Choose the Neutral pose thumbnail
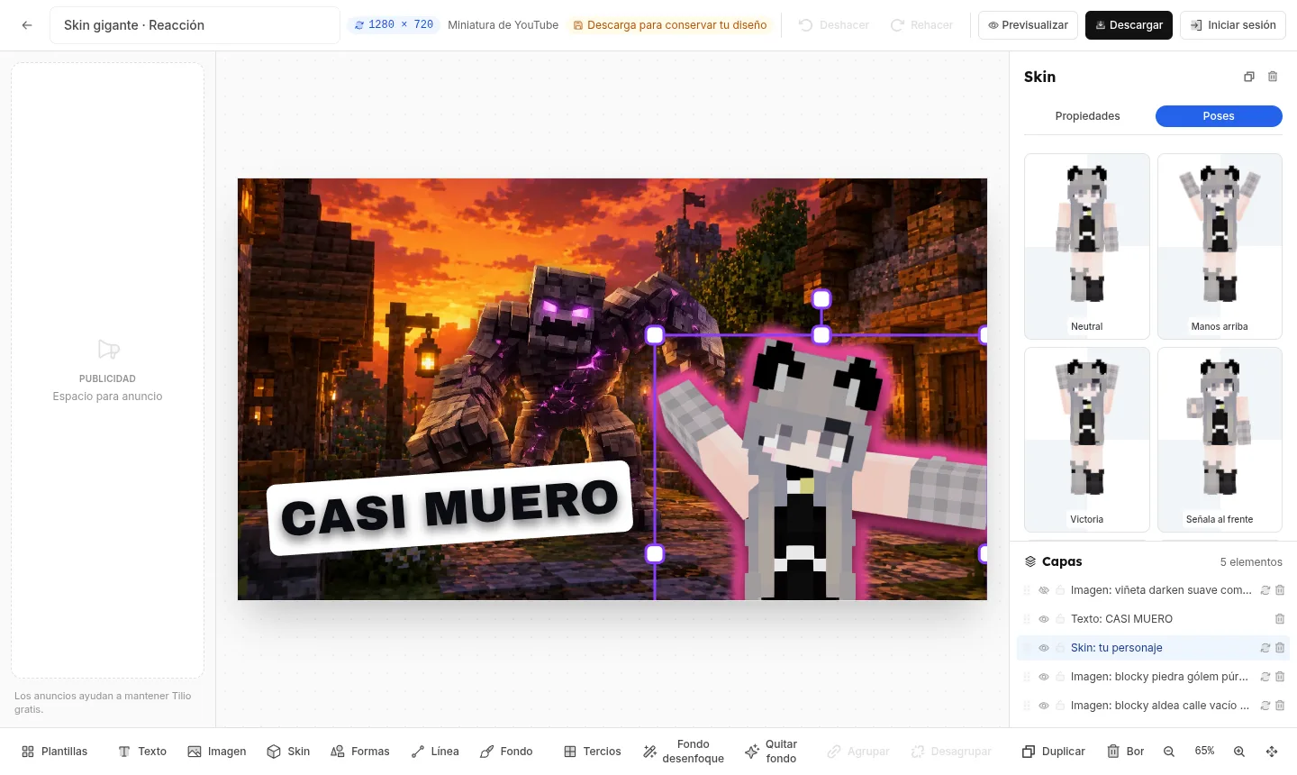The width and height of the screenshot is (1297, 775). tap(1087, 246)
